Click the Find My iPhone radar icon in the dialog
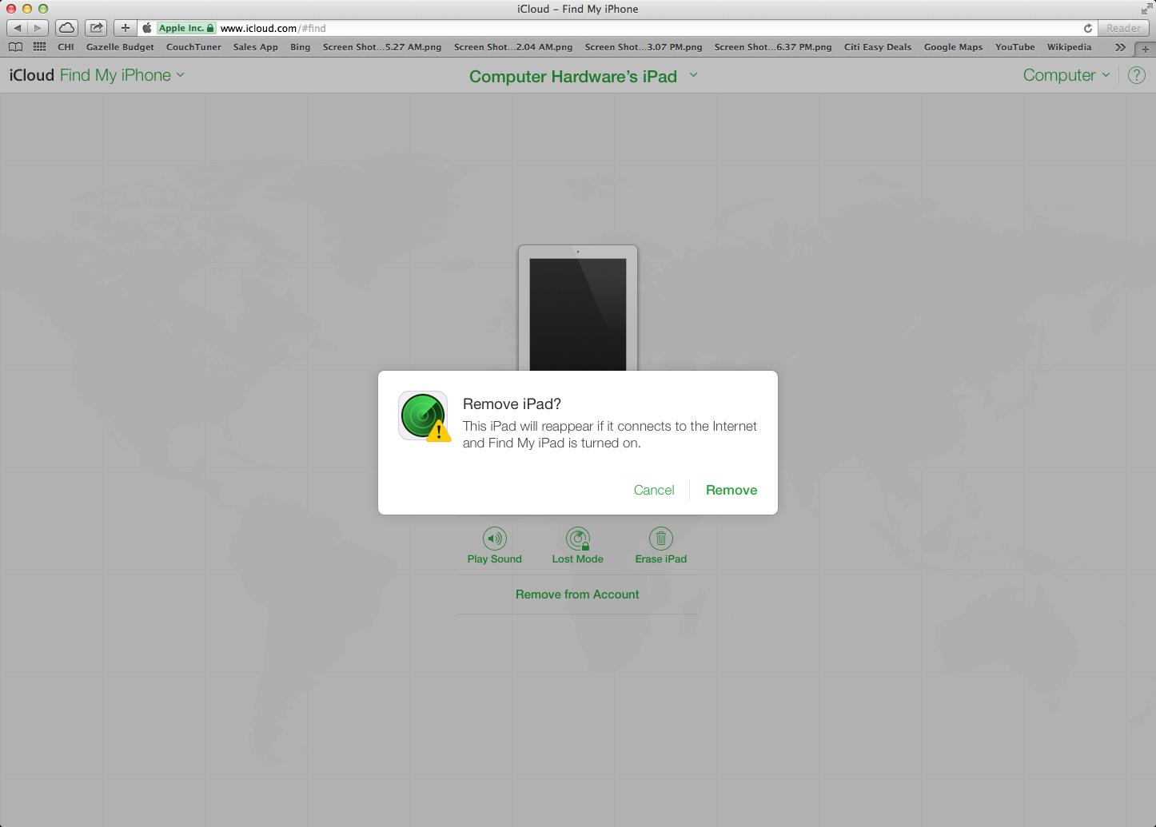Screen dimensions: 1156x827 coord(424,416)
